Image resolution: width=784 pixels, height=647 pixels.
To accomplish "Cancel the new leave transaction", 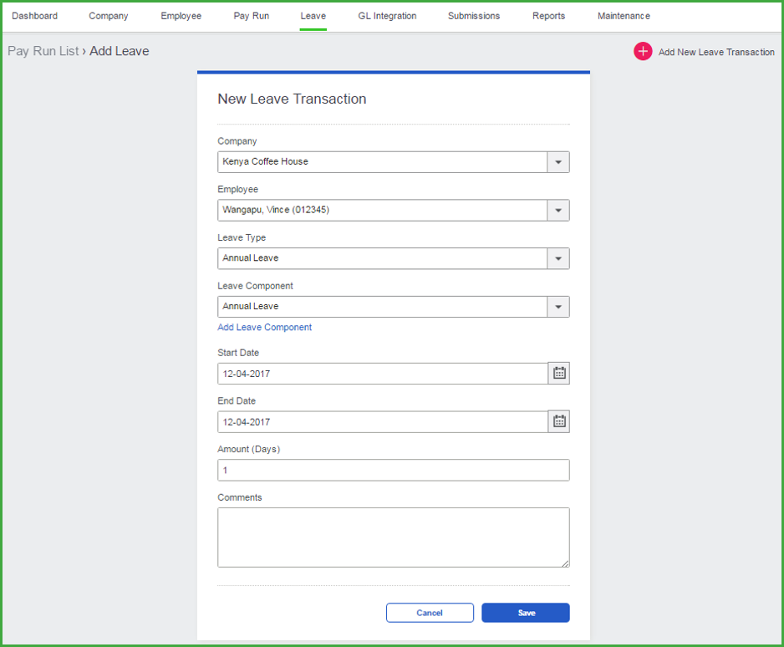I will point(430,613).
